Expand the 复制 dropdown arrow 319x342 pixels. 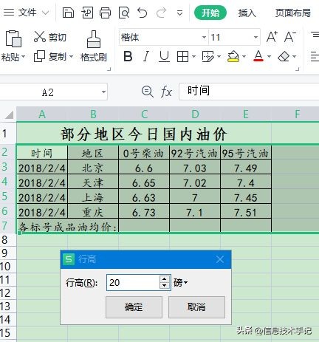tap(71, 57)
